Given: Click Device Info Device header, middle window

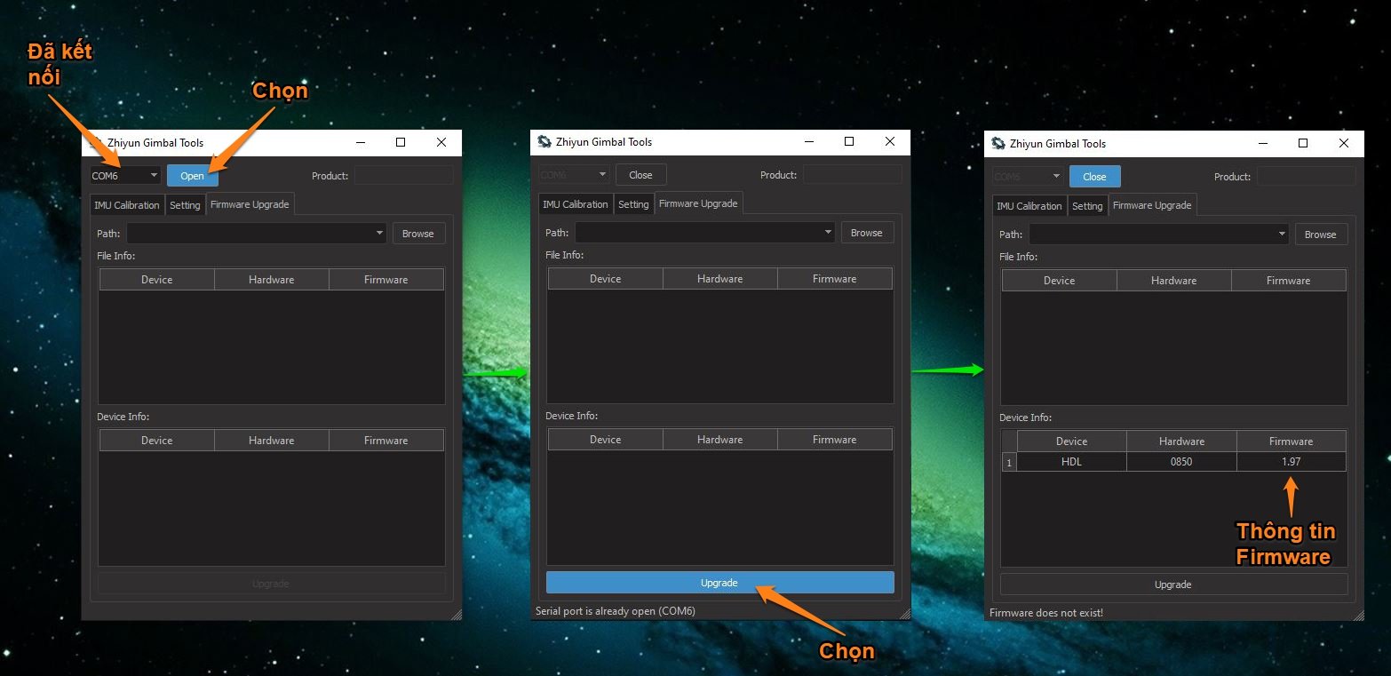Looking at the screenshot, I should [x=606, y=440].
